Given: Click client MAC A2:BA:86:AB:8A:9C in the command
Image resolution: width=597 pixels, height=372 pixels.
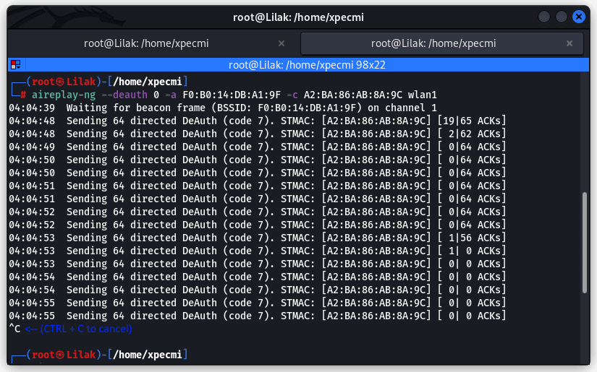Looking at the screenshot, I should 353,95.
